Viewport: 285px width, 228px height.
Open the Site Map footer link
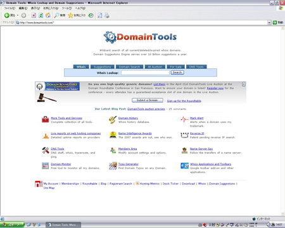[x=49, y=188]
